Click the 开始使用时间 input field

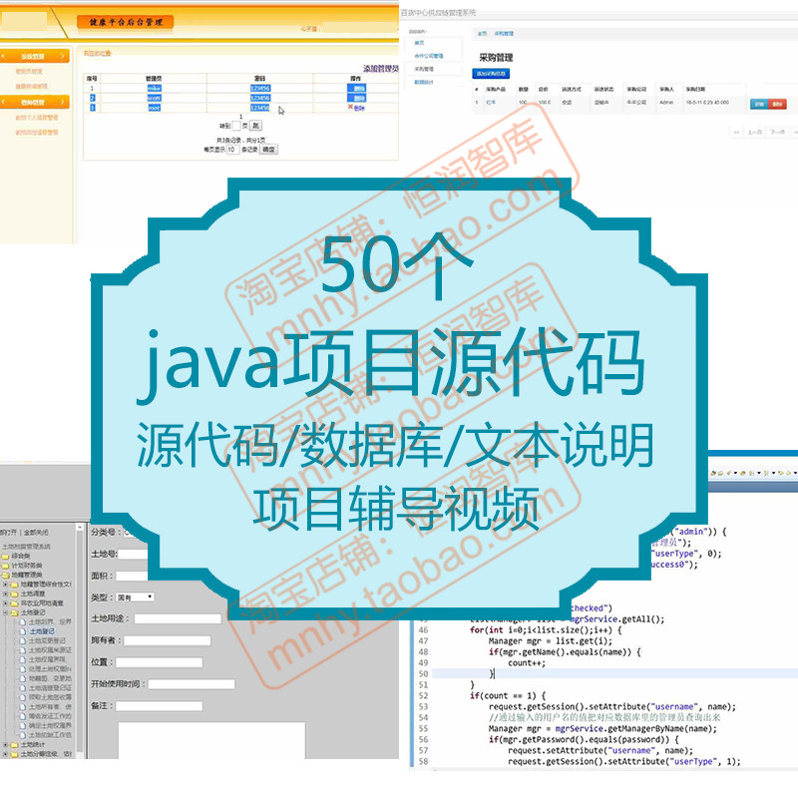(x=192, y=684)
